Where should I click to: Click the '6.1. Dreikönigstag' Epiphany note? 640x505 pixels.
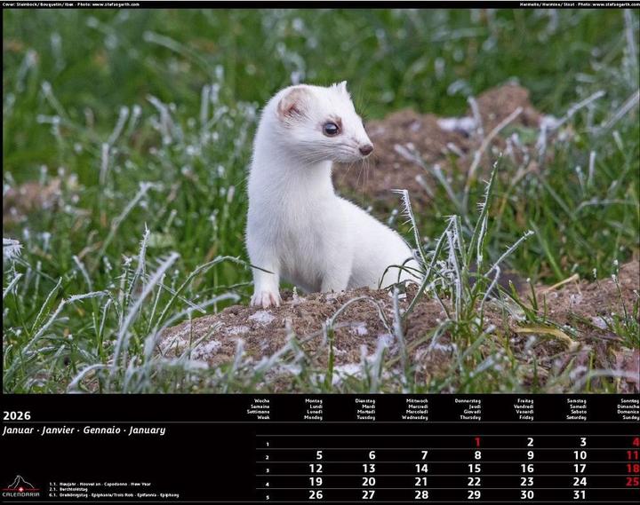tap(114, 495)
